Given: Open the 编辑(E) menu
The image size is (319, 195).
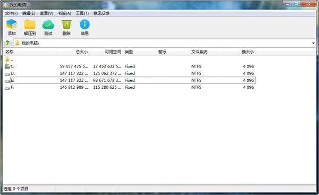Looking at the screenshot, I should click(x=29, y=13).
